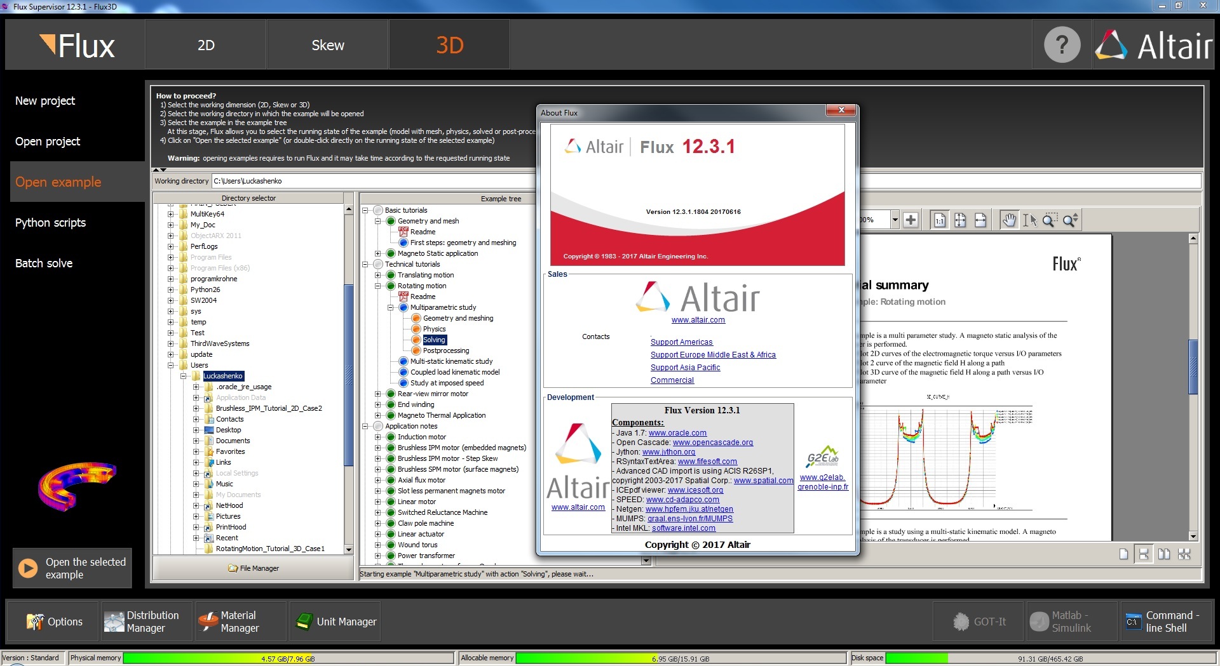Click Support Asia Pacific link
This screenshot has width=1220, height=666.
click(685, 368)
